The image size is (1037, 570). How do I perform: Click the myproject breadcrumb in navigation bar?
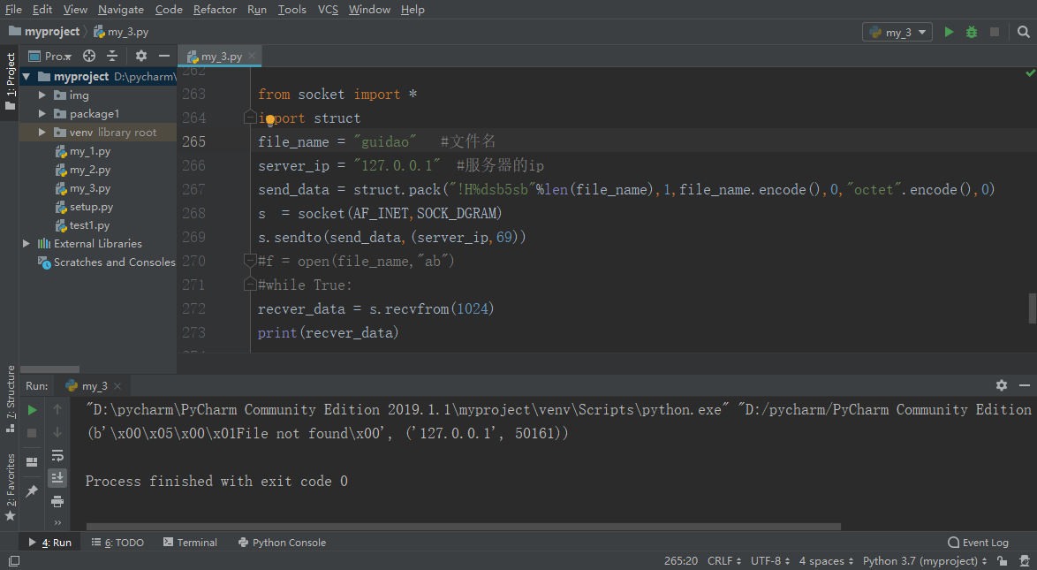[x=44, y=31]
